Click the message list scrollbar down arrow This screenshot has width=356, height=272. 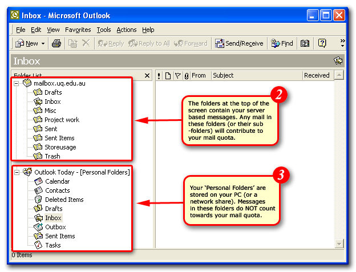coord(339,243)
